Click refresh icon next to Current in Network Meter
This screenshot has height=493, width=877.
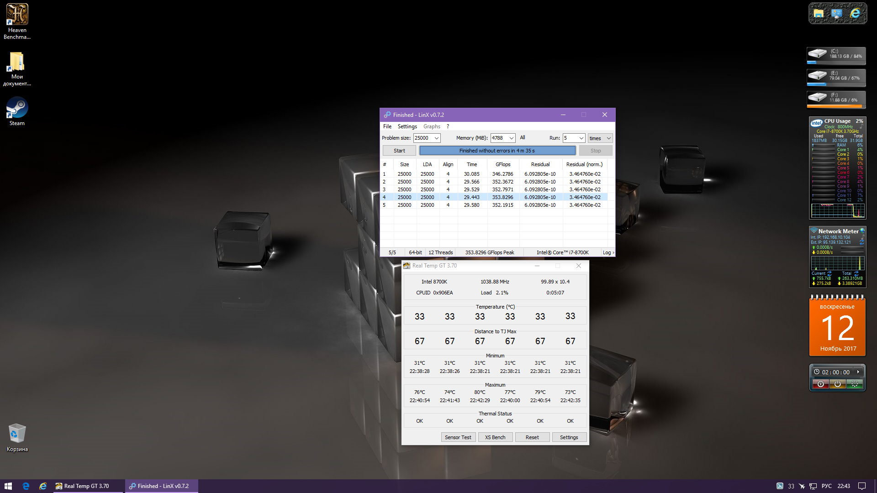pos(829,273)
